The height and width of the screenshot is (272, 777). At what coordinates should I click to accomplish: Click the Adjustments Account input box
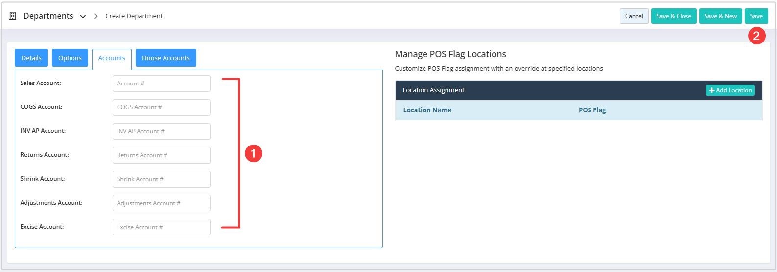pos(162,203)
